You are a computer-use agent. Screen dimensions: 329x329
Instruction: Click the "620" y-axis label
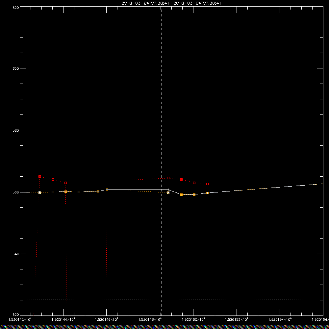click(16, 8)
